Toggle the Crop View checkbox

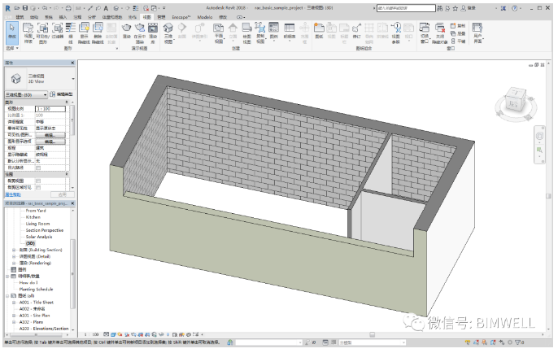[x=37, y=181]
